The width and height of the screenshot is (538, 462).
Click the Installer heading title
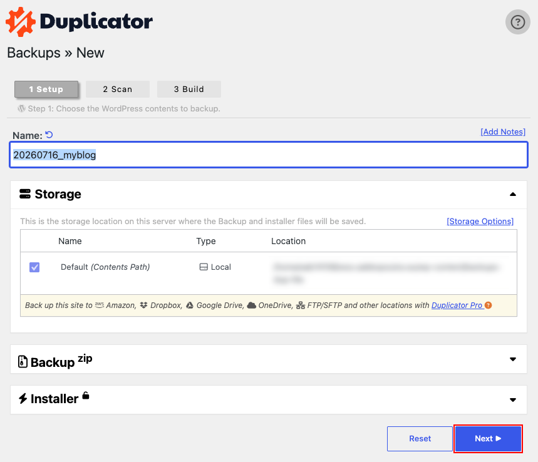pyautogui.click(x=54, y=399)
